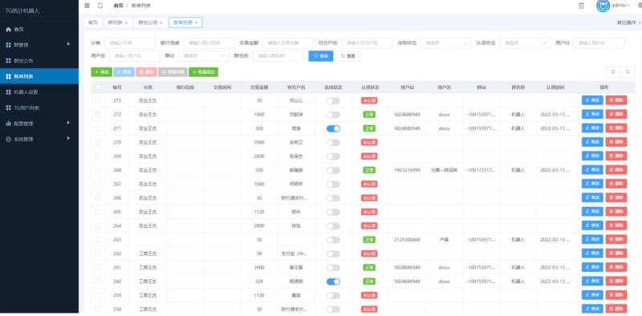Open 账单列表 in the sidebar menu

click(39, 76)
